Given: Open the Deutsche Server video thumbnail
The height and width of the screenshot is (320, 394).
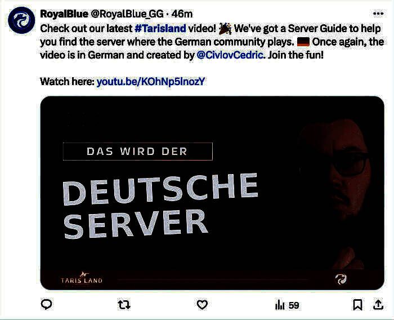Looking at the screenshot, I should (212, 193).
